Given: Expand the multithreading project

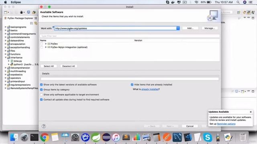Looking at the screenshot, I should point(5,71).
